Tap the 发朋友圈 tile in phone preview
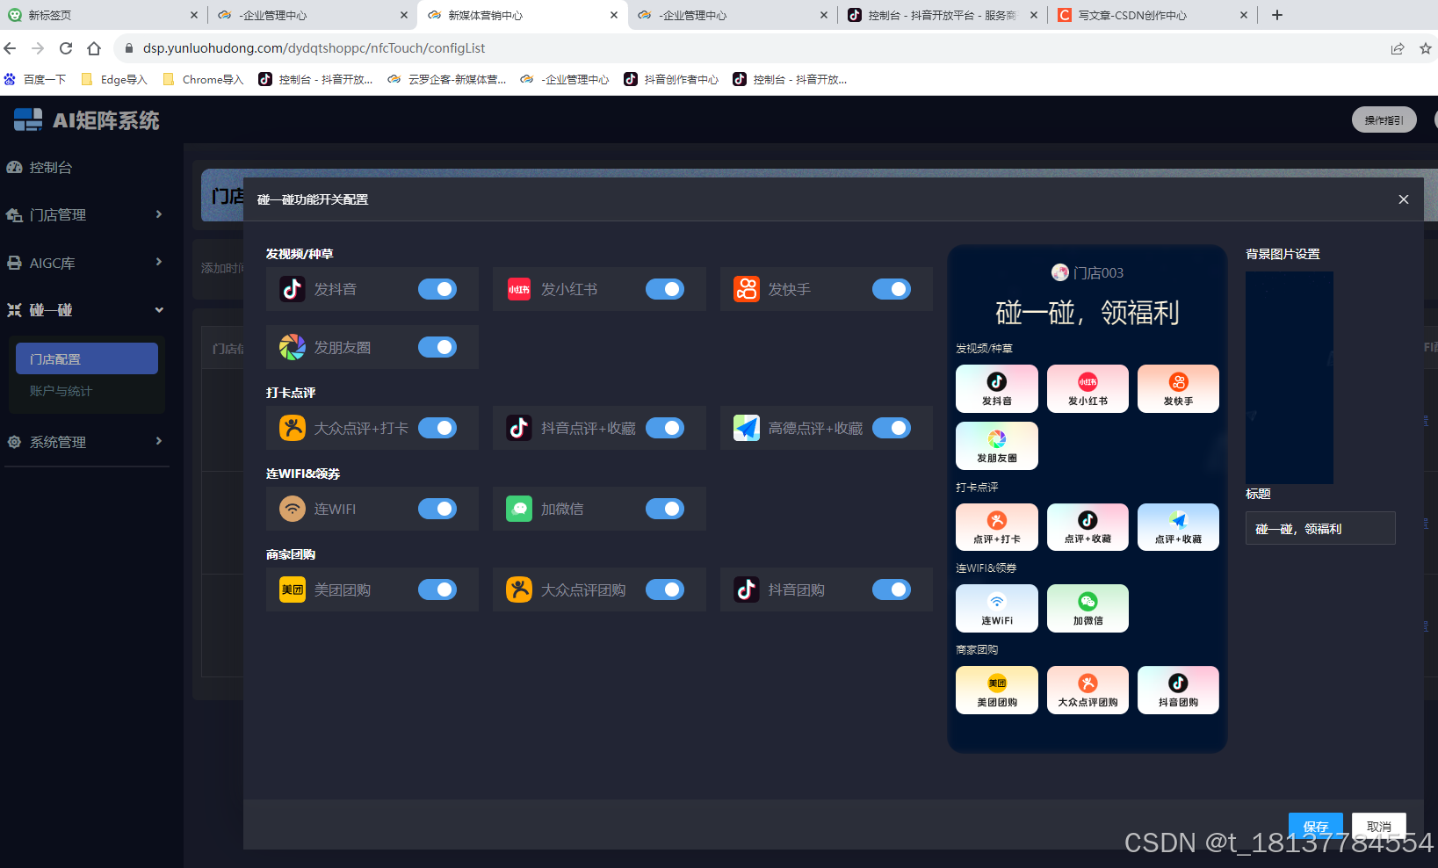 (x=997, y=445)
